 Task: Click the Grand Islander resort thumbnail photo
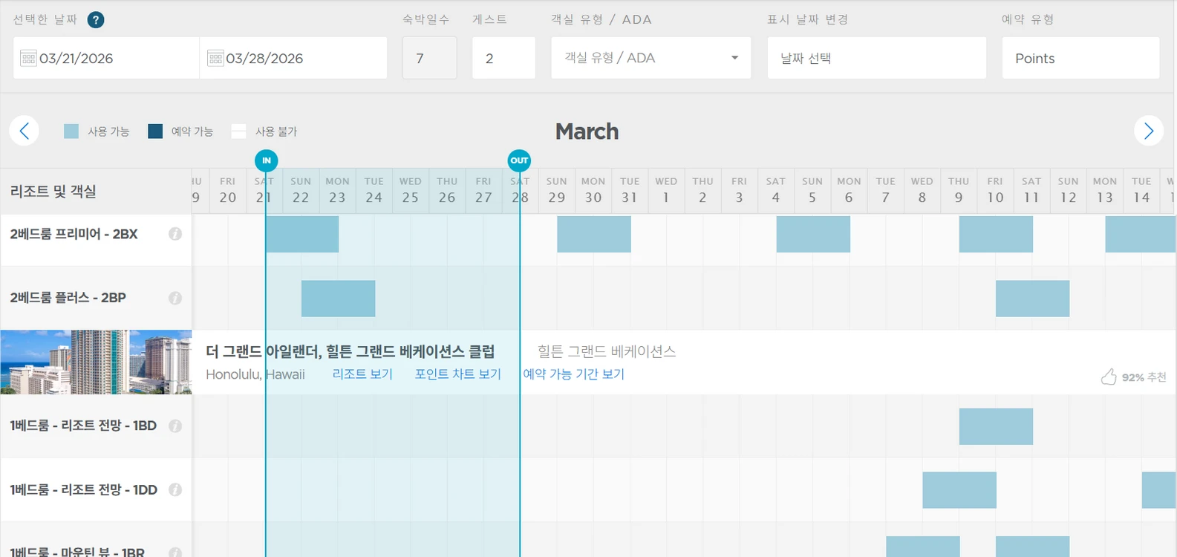(x=97, y=362)
